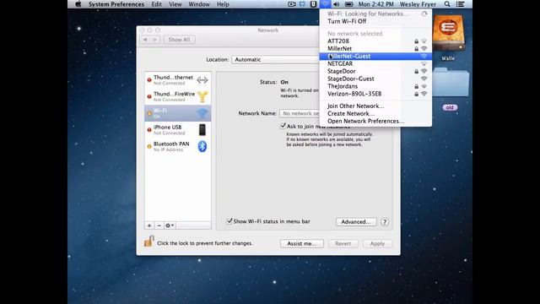
Task: Go back with the left arrow button
Action: point(146,40)
